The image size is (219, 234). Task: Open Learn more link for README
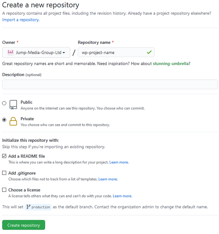[119, 162]
